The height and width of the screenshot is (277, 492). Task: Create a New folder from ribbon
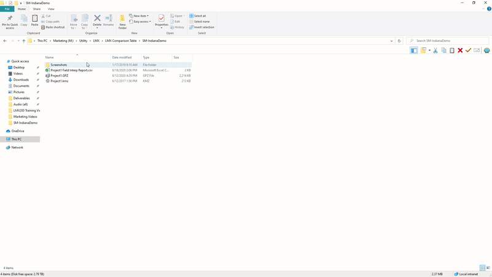point(122,22)
